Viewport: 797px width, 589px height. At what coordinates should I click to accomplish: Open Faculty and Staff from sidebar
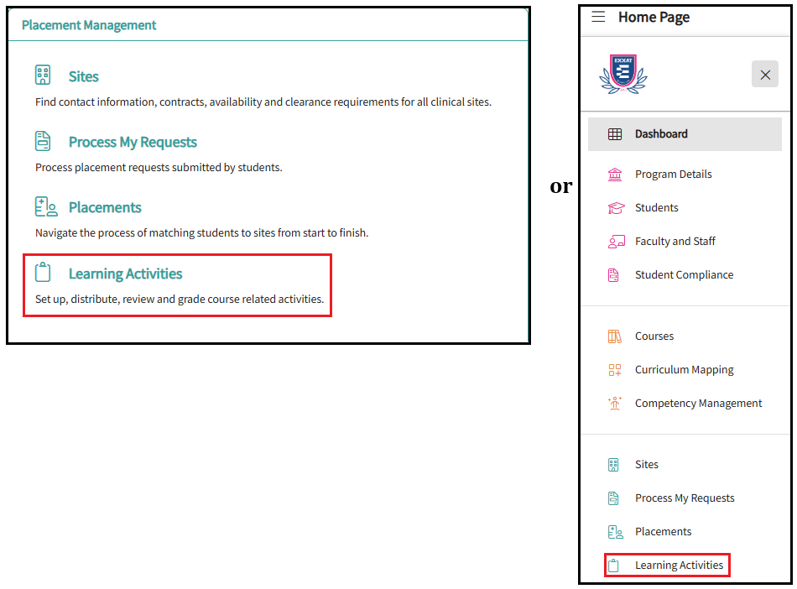pos(675,242)
